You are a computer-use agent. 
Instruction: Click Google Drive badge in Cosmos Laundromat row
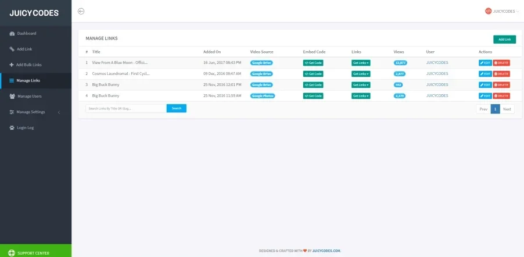pyautogui.click(x=261, y=74)
